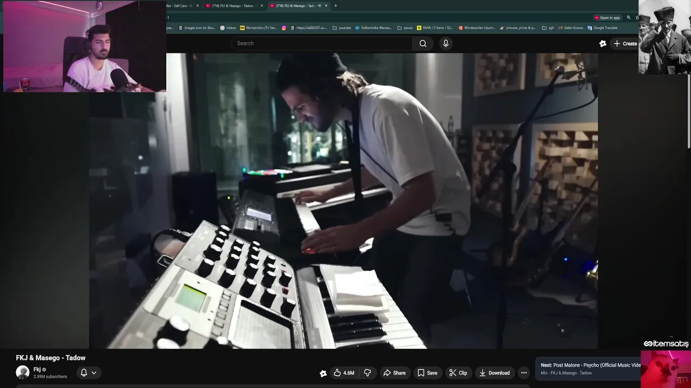Start voice search with the microphone icon

click(x=445, y=43)
